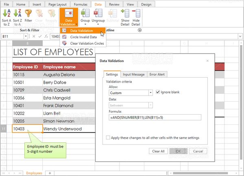Switch to the View ribbon tab
244x176 pixels.
click(x=130, y=4)
